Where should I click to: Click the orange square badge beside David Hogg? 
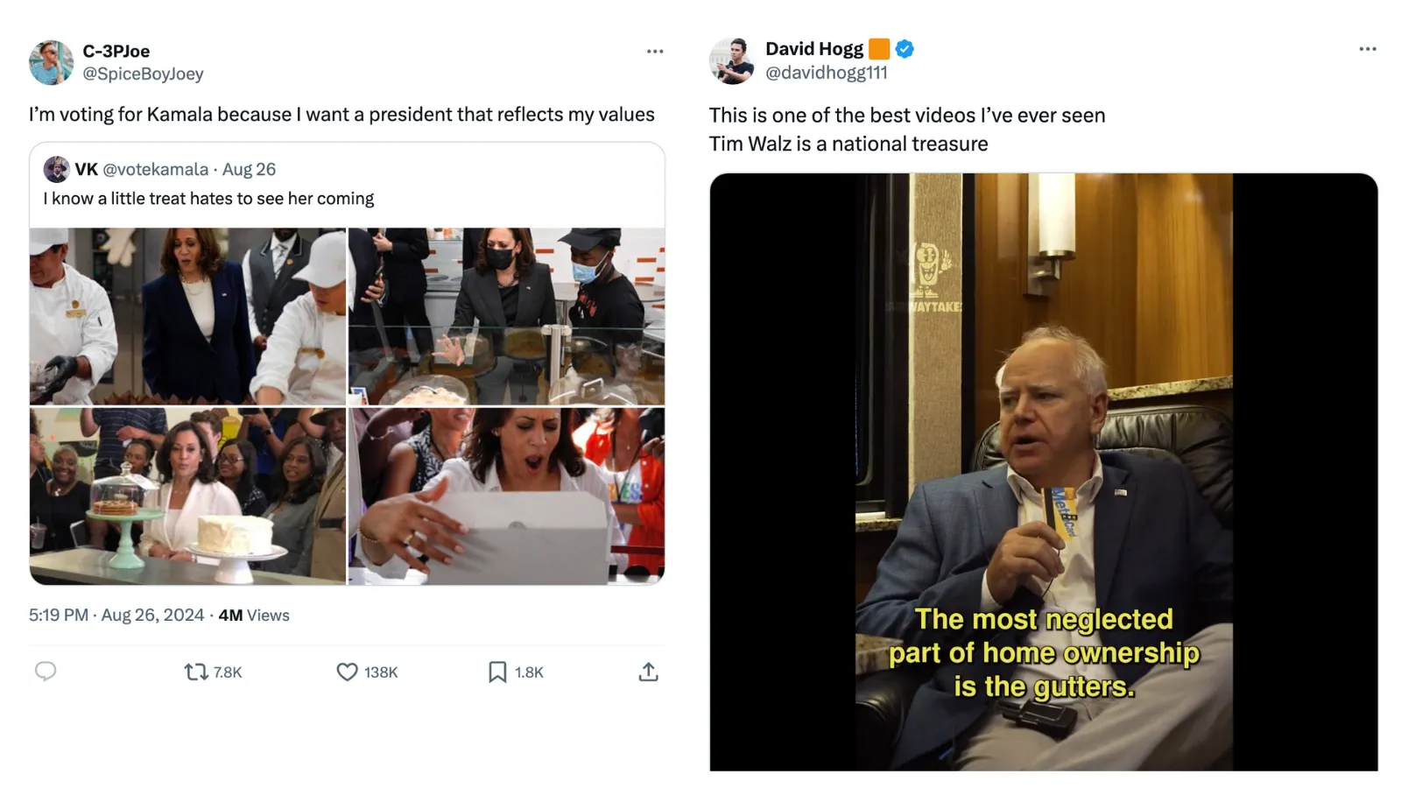879,49
